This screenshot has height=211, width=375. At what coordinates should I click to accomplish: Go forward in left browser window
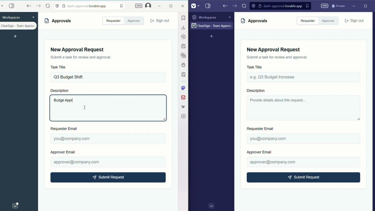click(x=38, y=6)
